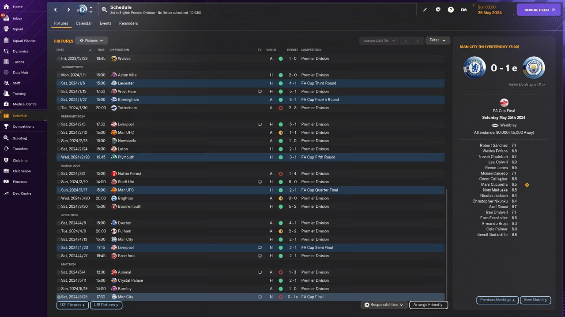Screen dimensions: 565x317
Task: Open the Filter dropdown
Action: point(438,40)
